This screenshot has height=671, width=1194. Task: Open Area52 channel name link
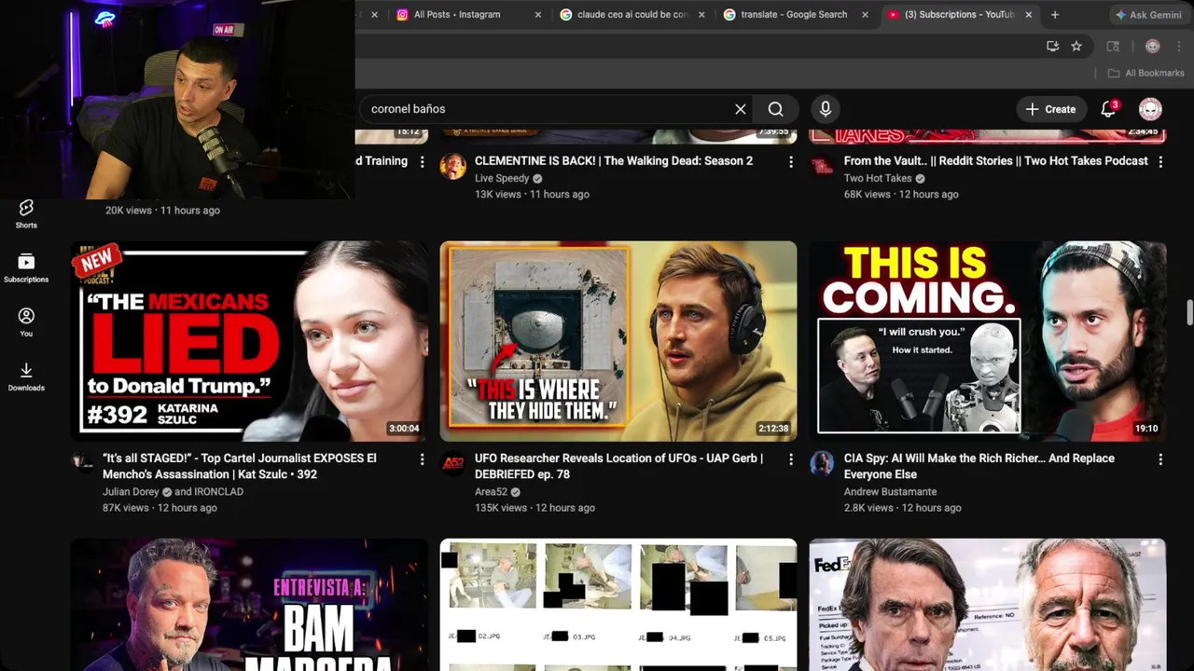point(491,492)
